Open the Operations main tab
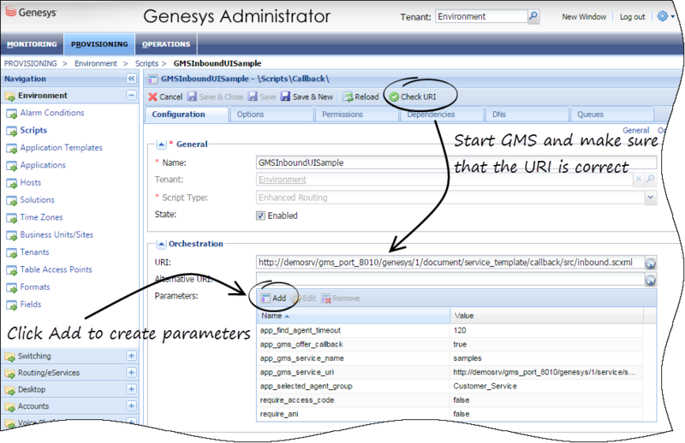 [x=166, y=44]
